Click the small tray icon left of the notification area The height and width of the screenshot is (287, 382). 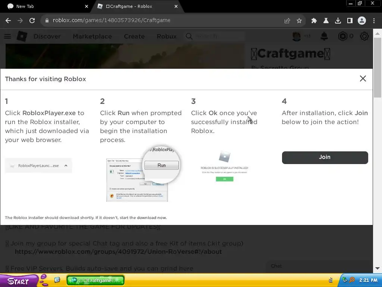331,280
